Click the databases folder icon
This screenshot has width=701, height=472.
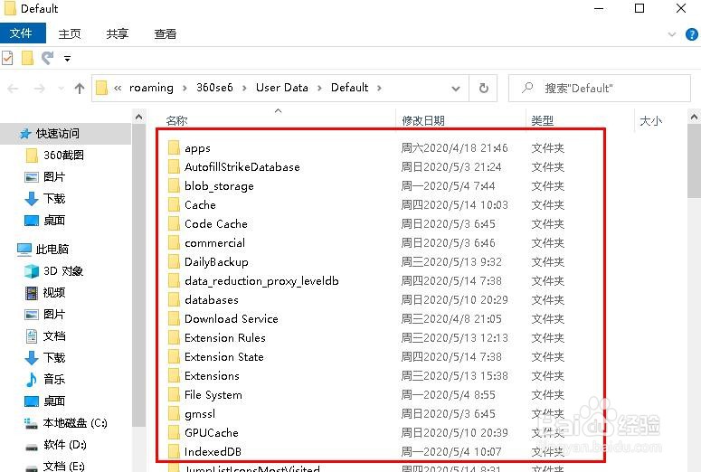174,300
